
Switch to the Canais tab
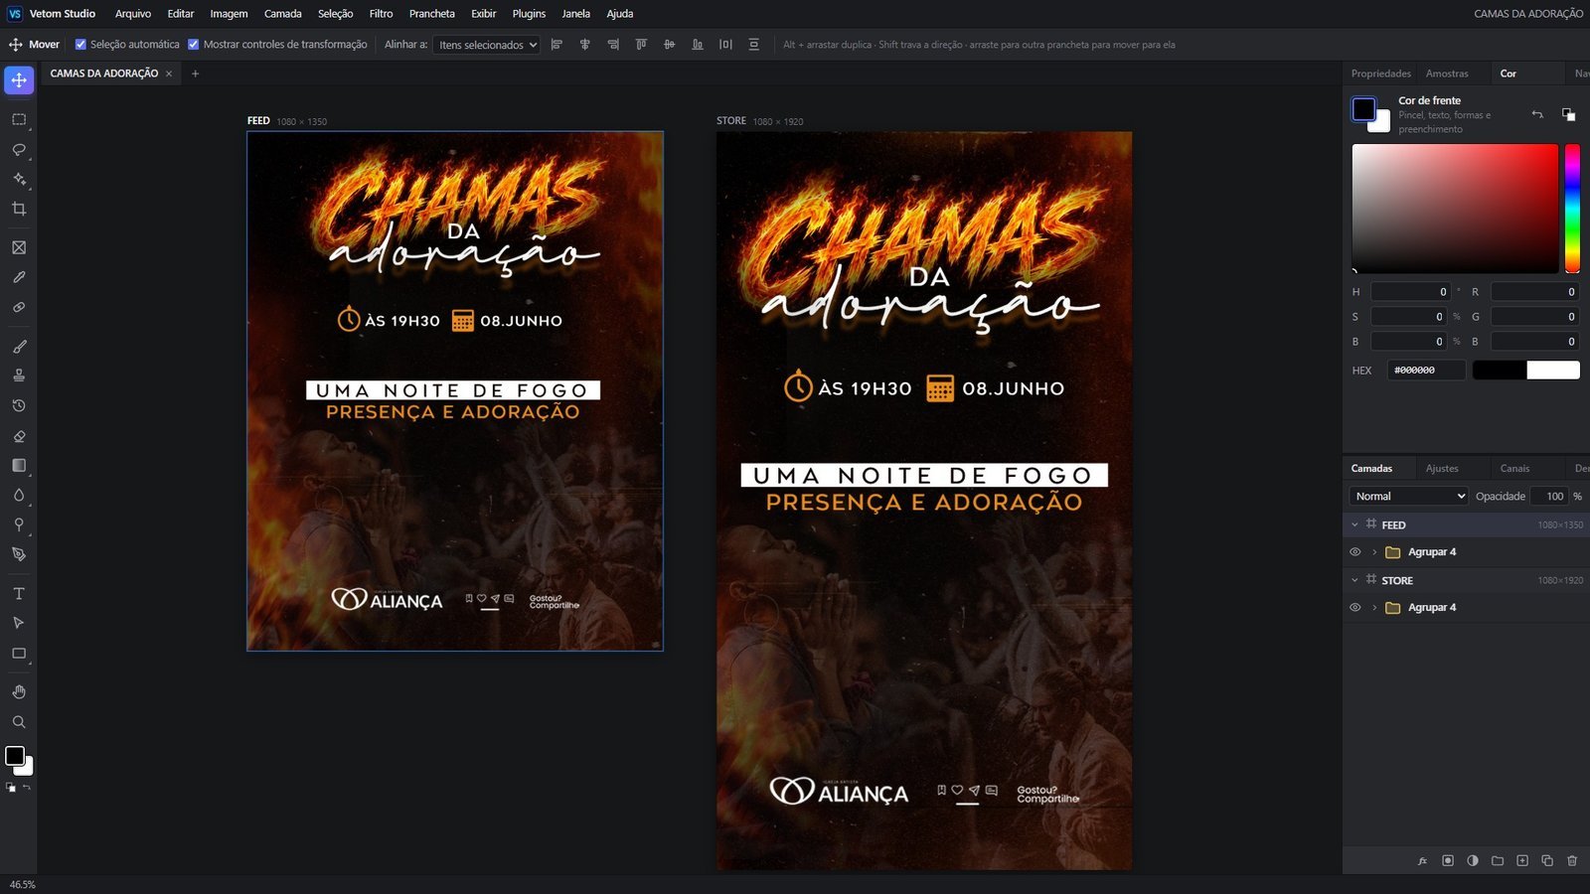point(1514,468)
